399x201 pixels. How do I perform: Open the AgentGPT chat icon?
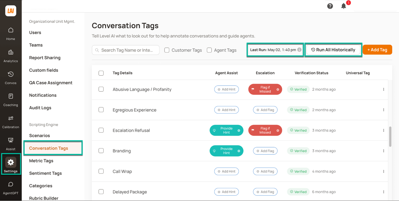(11, 184)
